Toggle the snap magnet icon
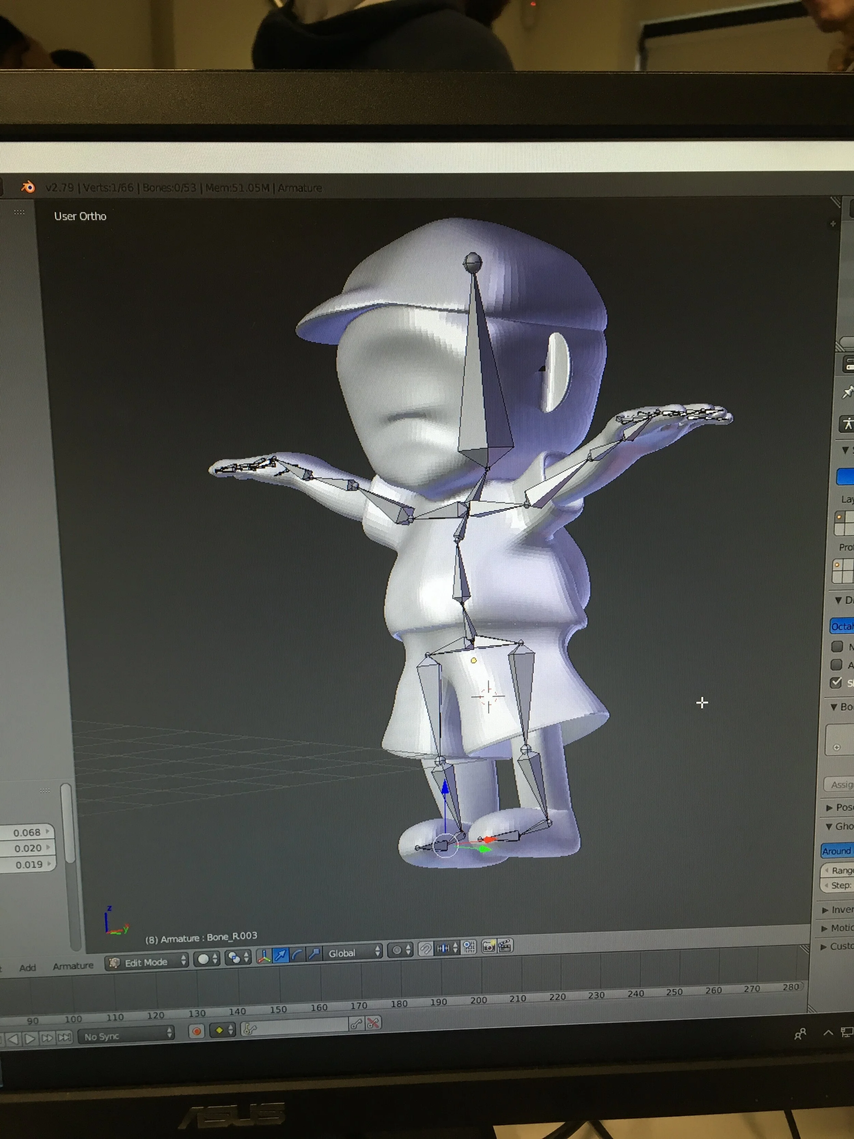 425,949
